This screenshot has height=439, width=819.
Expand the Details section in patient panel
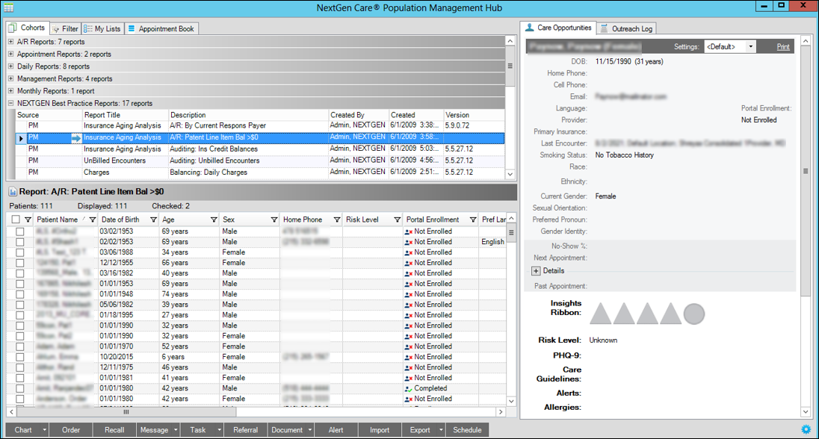coord(536,271)
